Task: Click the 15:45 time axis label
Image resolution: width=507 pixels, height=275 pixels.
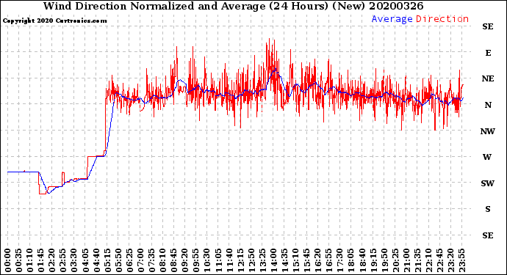Action: pos(306,260)
